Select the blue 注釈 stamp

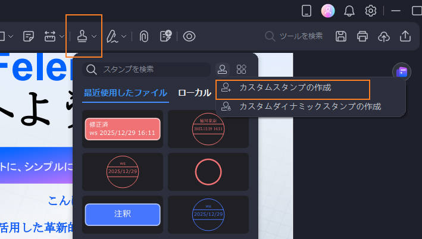tap(123, 215)
